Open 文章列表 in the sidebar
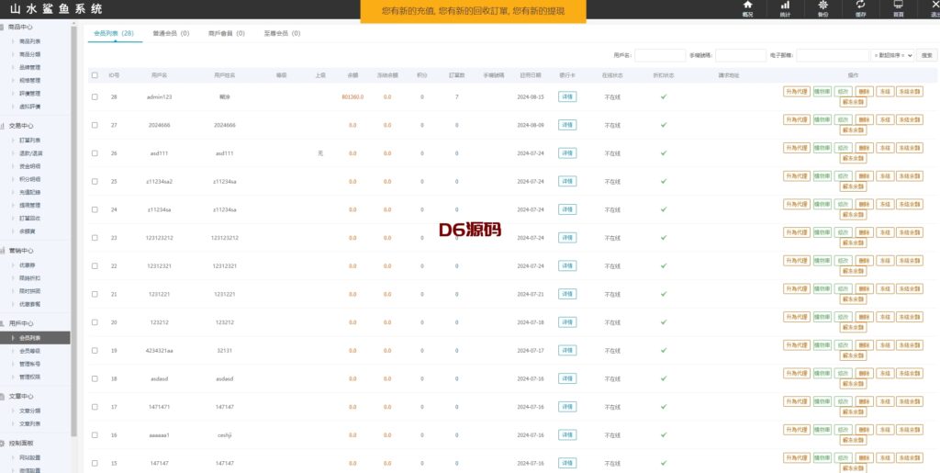 (x=30, y=423)
